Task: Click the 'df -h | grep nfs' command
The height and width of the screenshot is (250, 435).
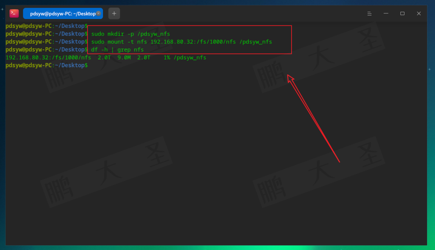Action: click(117, 50)
